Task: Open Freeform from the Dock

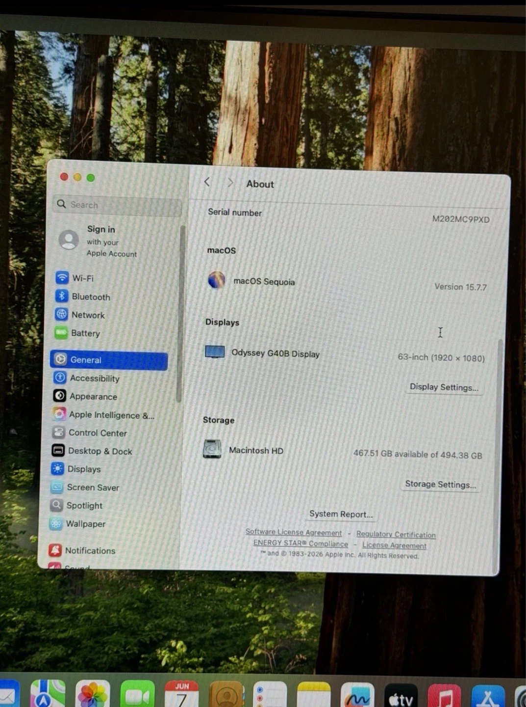Action: pos(357,696)
